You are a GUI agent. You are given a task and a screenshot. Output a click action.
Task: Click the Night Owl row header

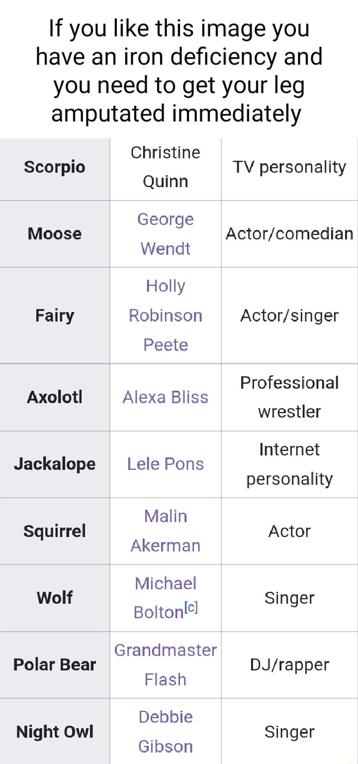[x=55, y=732]
